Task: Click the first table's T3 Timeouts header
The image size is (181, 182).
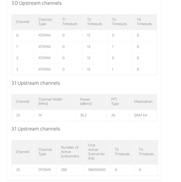Action: [x=119, y=22]
